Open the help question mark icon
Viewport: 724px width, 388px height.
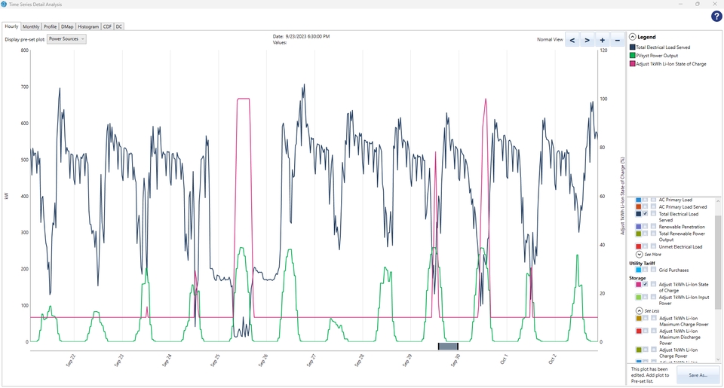(x=716, y=17)
